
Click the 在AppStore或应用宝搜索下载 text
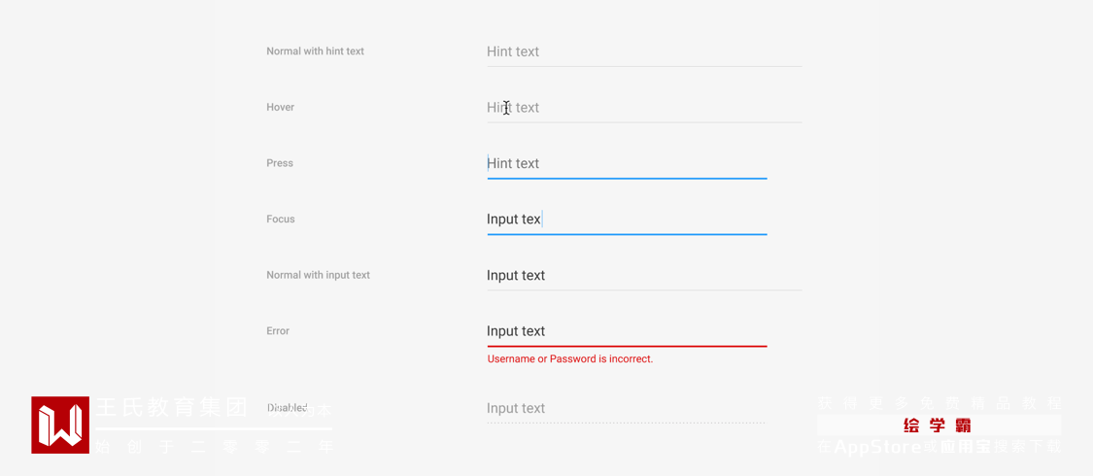pyautogui.click(x=939, y=447)
